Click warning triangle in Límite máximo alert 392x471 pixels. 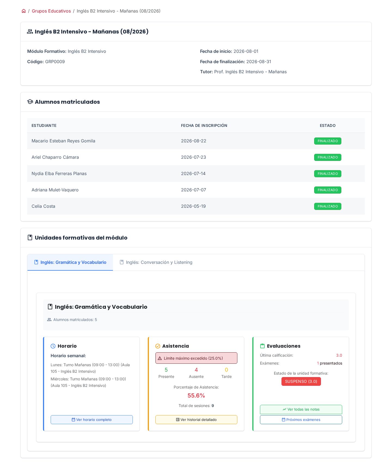160,358
